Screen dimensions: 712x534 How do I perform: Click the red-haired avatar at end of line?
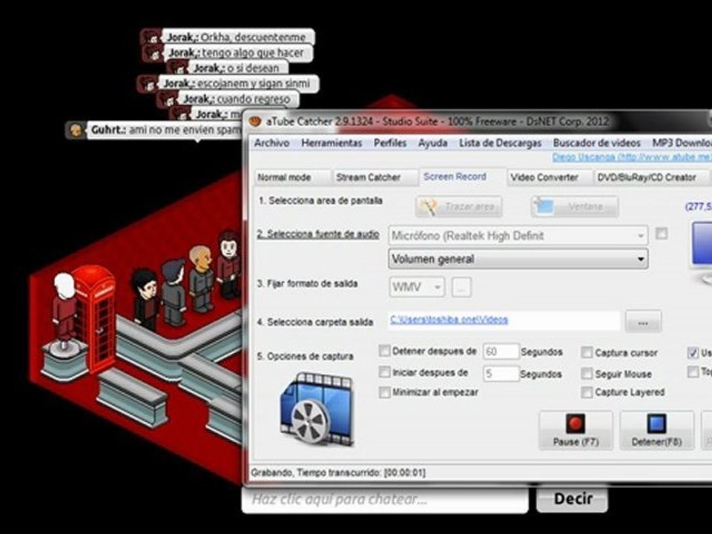[229, 263]
